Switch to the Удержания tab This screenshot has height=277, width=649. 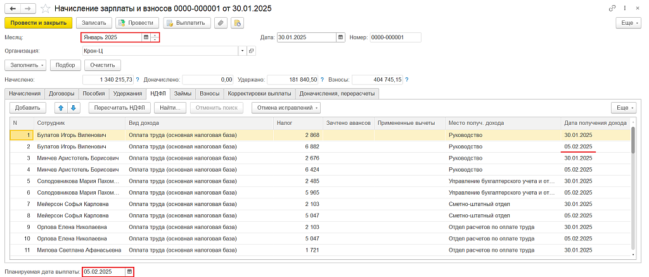(x=127, y=94)
